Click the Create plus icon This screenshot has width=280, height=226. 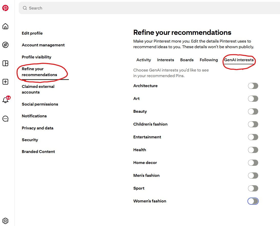click(5, 82)
